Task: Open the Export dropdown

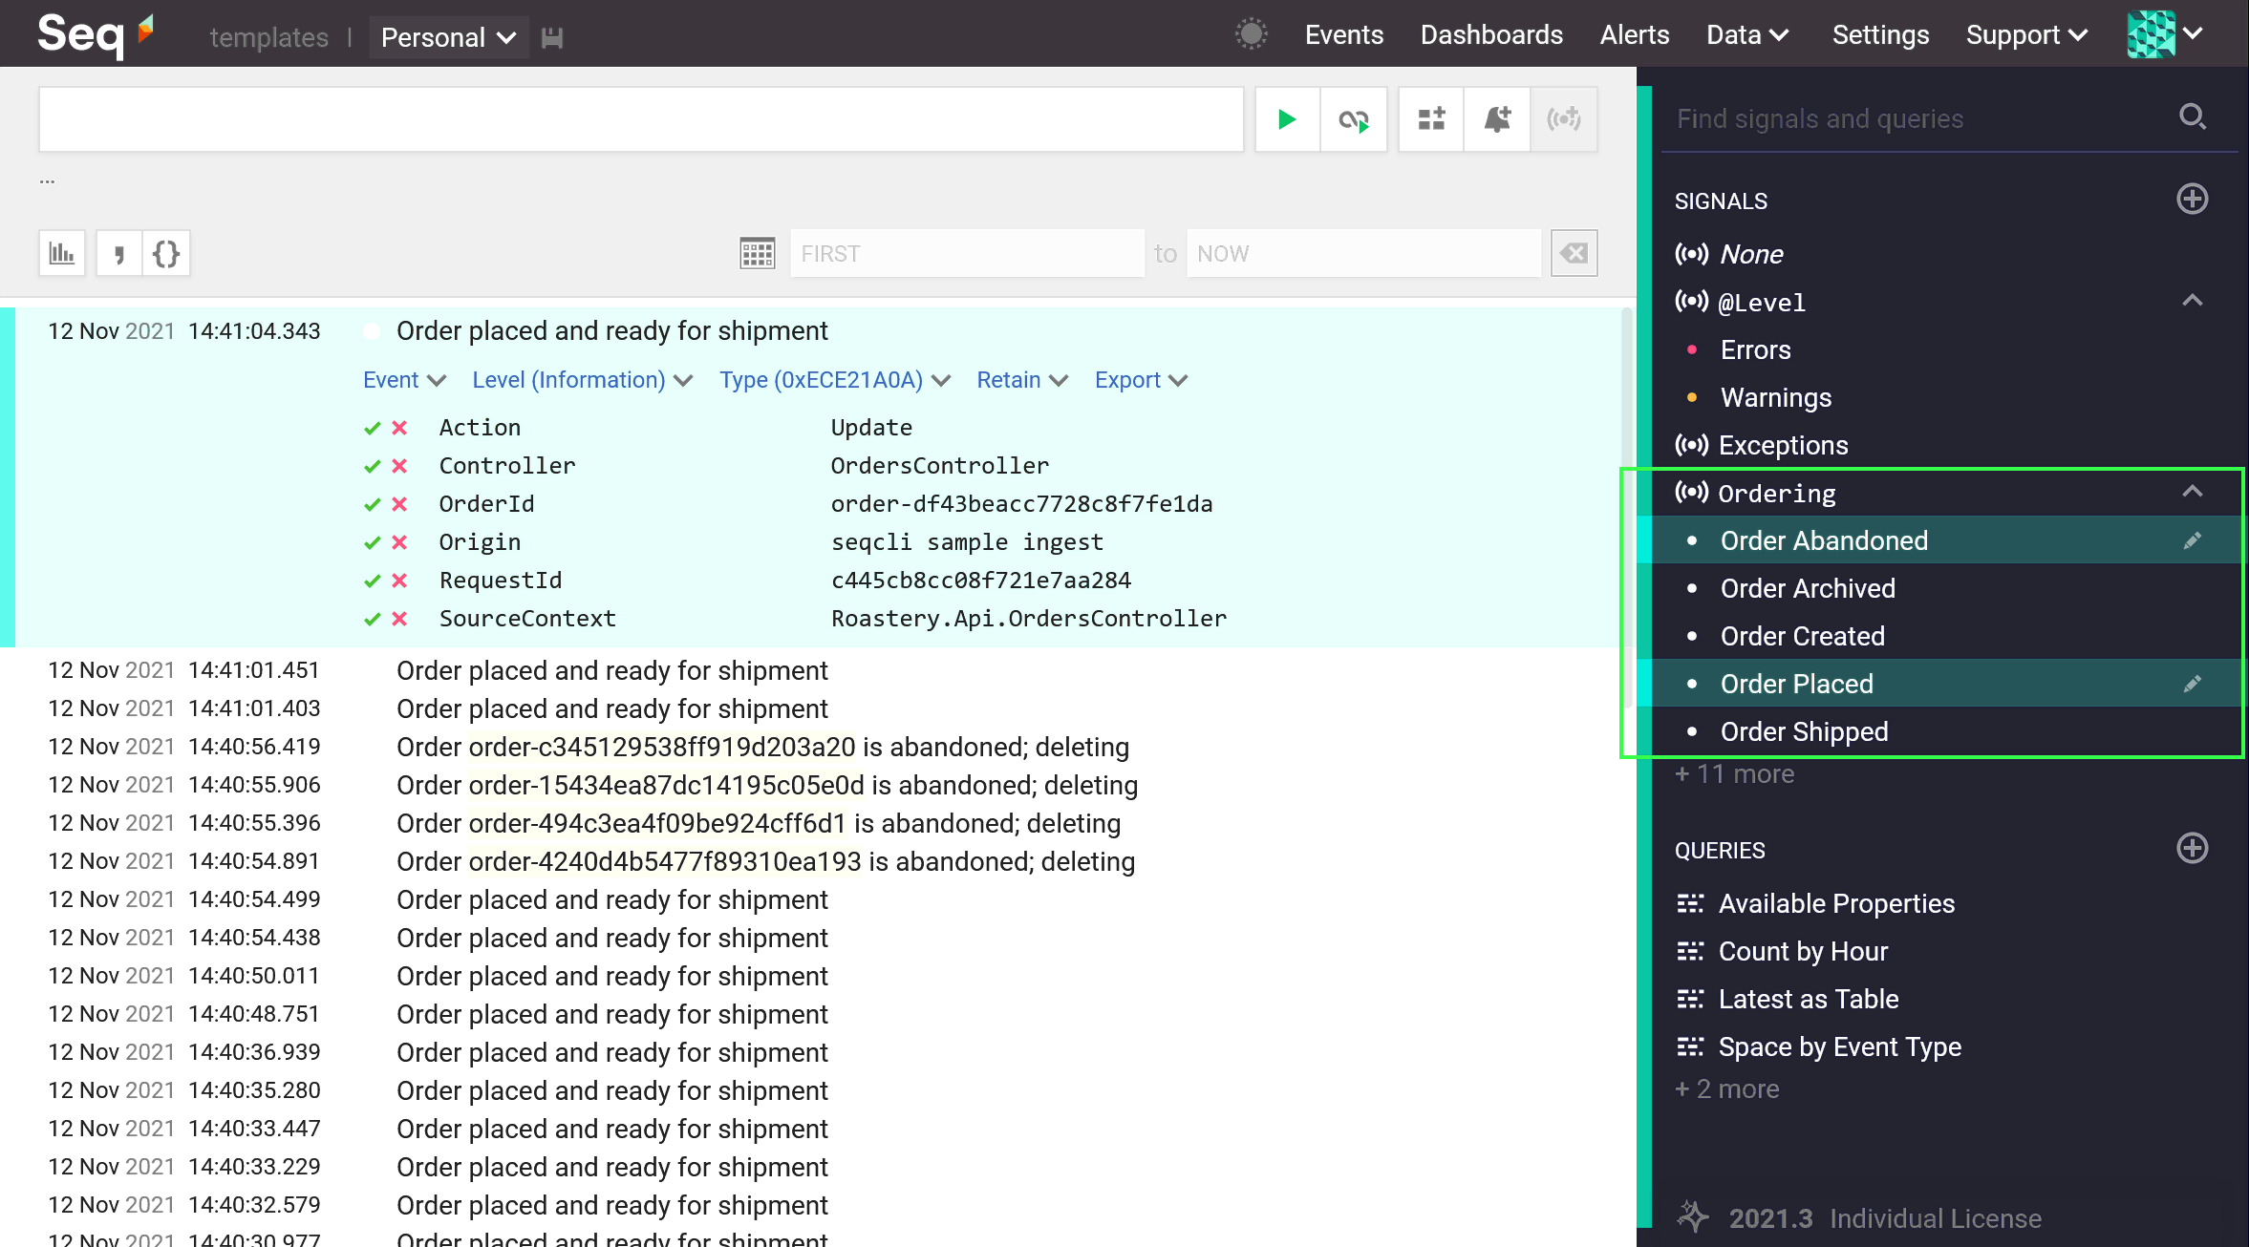Action: coord(1141,380)
